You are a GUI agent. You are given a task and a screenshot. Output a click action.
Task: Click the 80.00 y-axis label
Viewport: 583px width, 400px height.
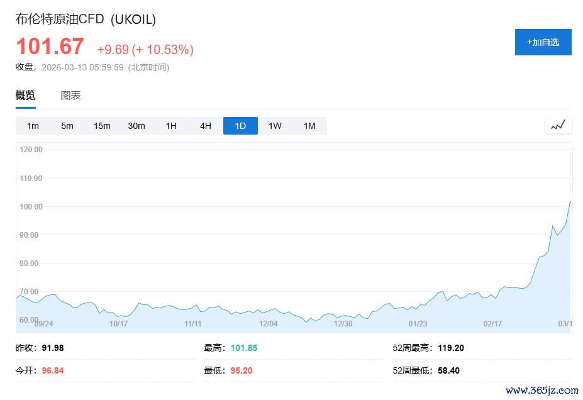[x=29, y=263]
